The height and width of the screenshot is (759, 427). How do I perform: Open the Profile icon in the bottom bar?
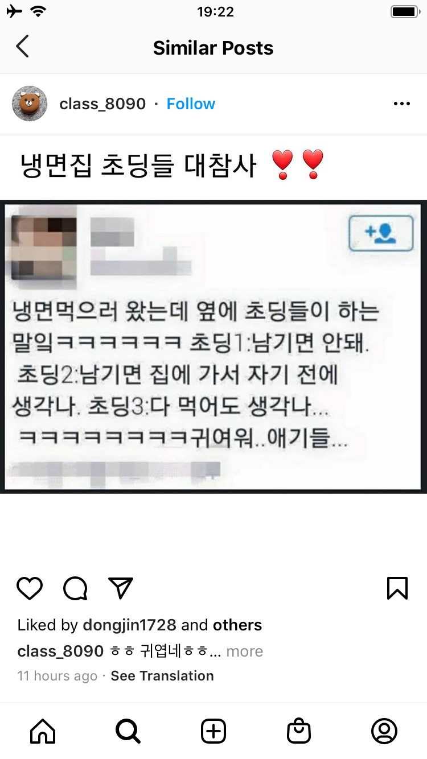(384, 731)
